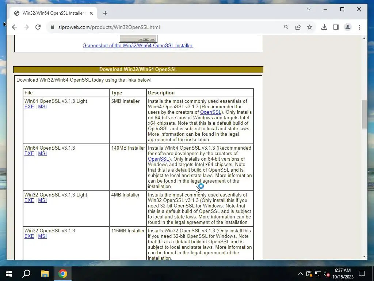The width and height of the screenshot is (374, 281).
Task: Open the muted volume tray icon
Action: pos(327,274)
